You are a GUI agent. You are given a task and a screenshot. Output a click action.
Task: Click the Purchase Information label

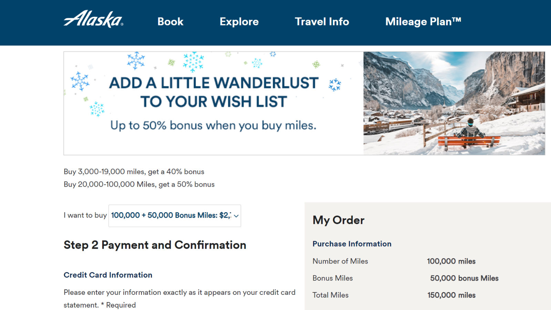pos(352,244)
